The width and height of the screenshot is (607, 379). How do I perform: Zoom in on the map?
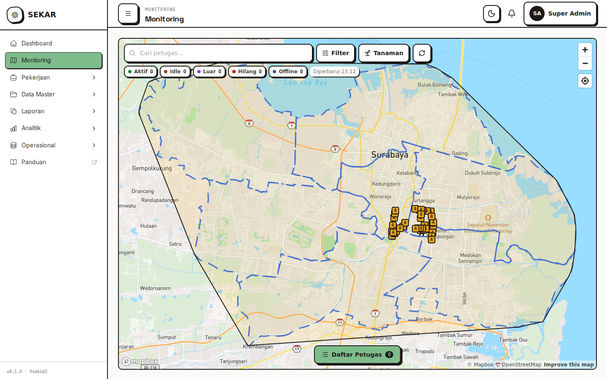coord(585,50)
